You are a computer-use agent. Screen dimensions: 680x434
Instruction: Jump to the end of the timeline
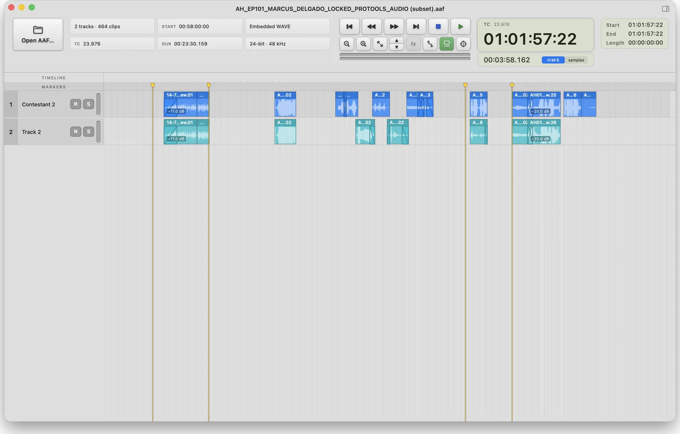coord(416,26)
